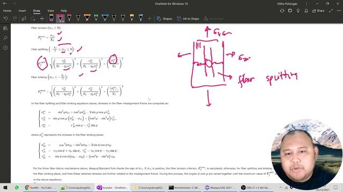Open the Insert tab
The image size is (343, 192).
pyautogui.click(x=22, y=11)
